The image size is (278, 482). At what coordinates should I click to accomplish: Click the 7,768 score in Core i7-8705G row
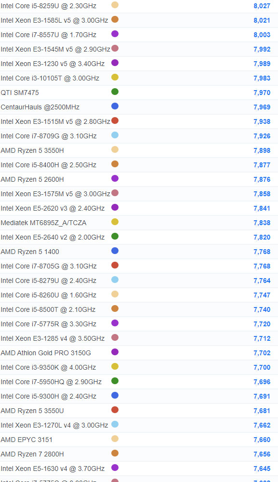[262, 266]
